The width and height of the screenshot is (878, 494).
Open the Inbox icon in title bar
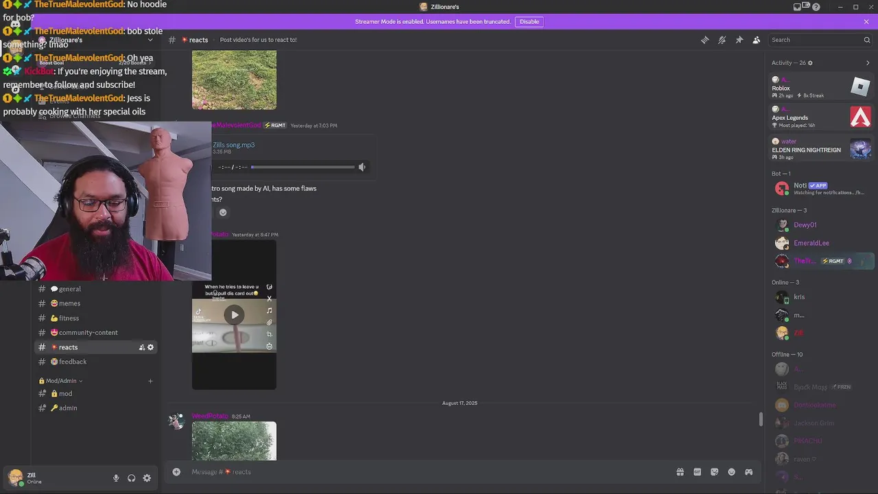pos(797,7)
